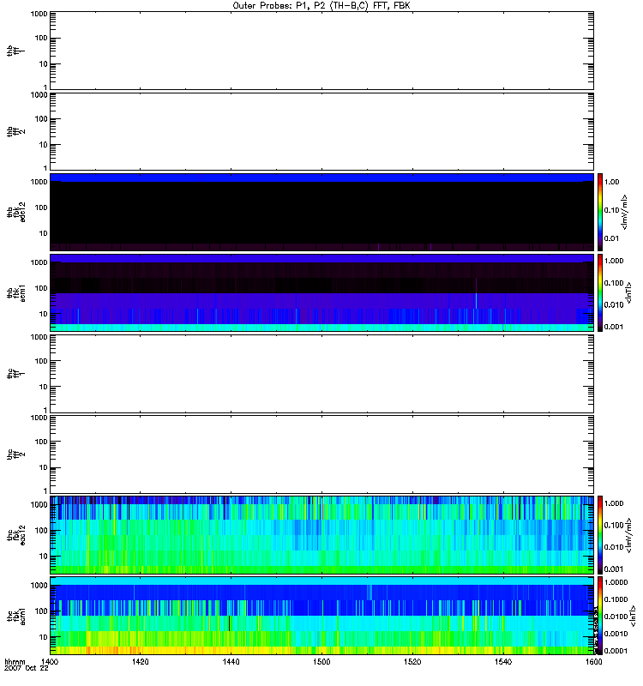Click inside the empty thc fft 1 panel
Viewport: 643px width, 686px height.
pos(321,372)
